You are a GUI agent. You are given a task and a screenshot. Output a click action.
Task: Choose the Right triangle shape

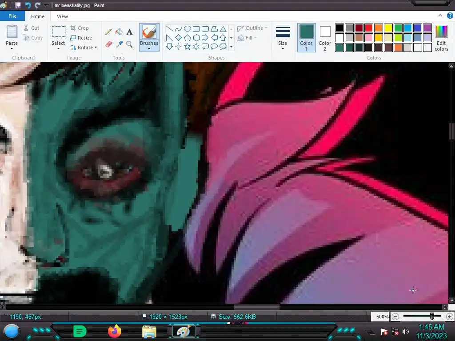(x=169, y=38)
